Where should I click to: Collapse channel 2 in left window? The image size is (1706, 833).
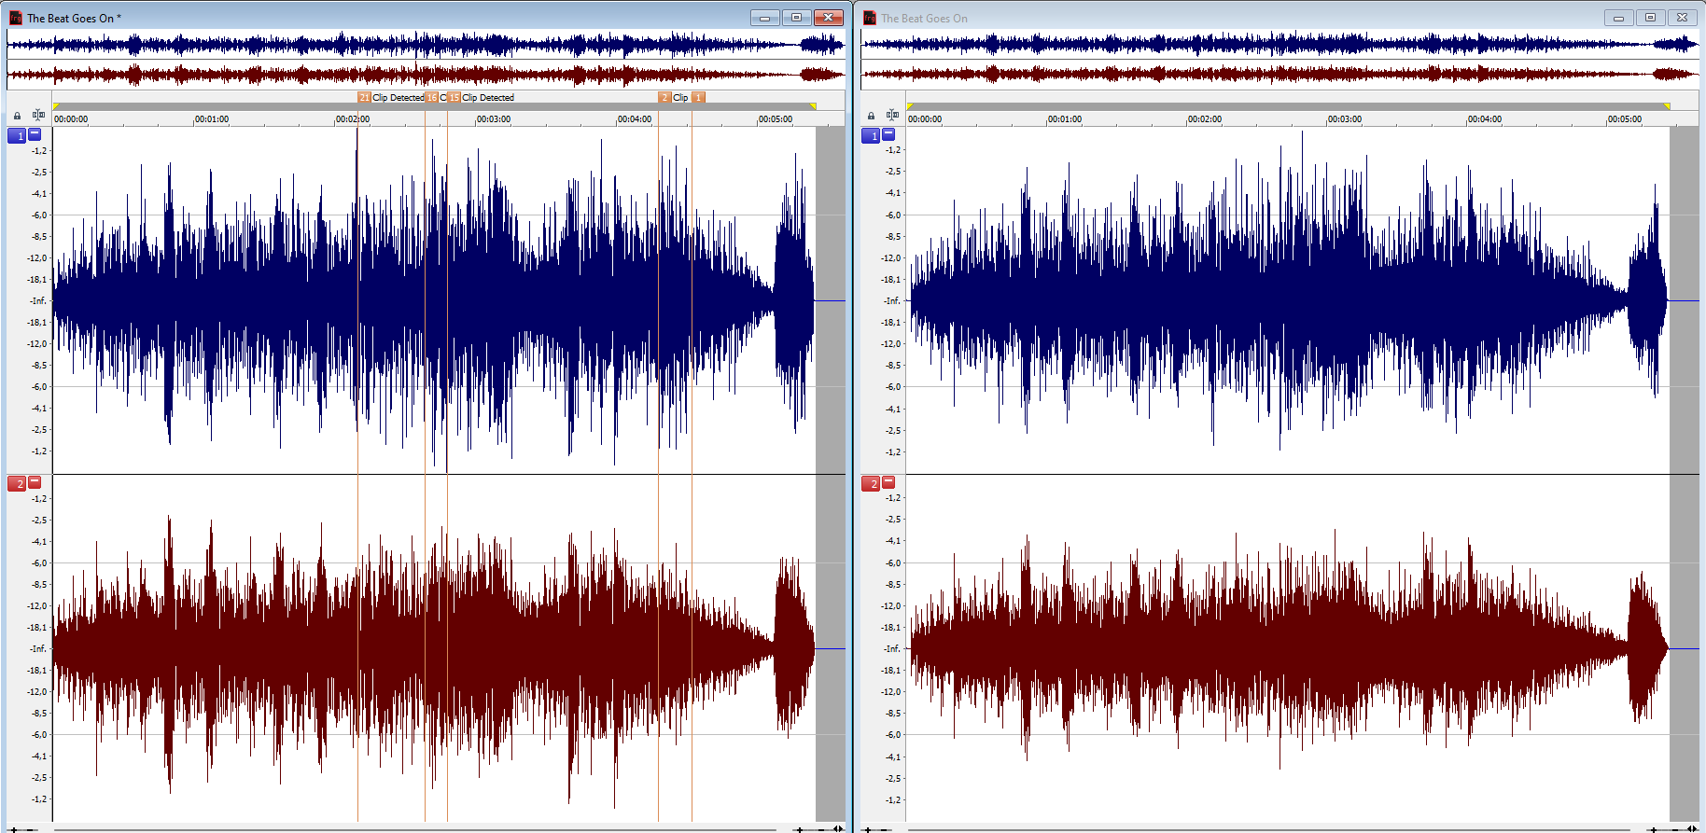point(35,482)
